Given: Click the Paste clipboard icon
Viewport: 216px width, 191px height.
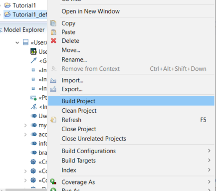Looking at the screenshot, I should 53,32.
